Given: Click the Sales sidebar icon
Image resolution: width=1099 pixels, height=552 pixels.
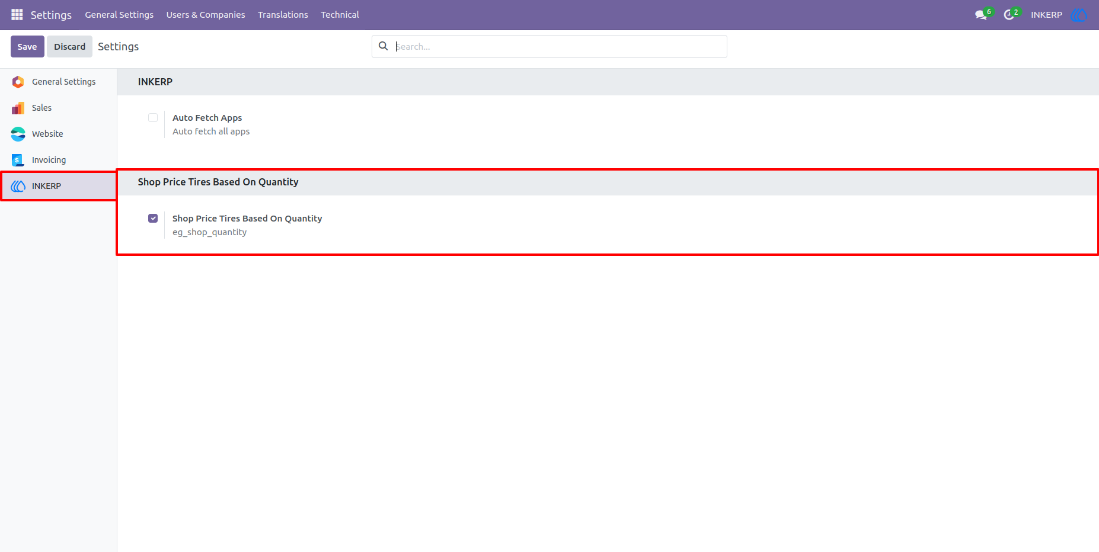Looking at the screenshot, I should click(18, 108).
